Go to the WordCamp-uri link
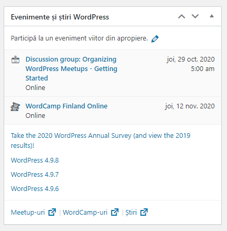Screen dimensions: 227x231 [85, 213]
